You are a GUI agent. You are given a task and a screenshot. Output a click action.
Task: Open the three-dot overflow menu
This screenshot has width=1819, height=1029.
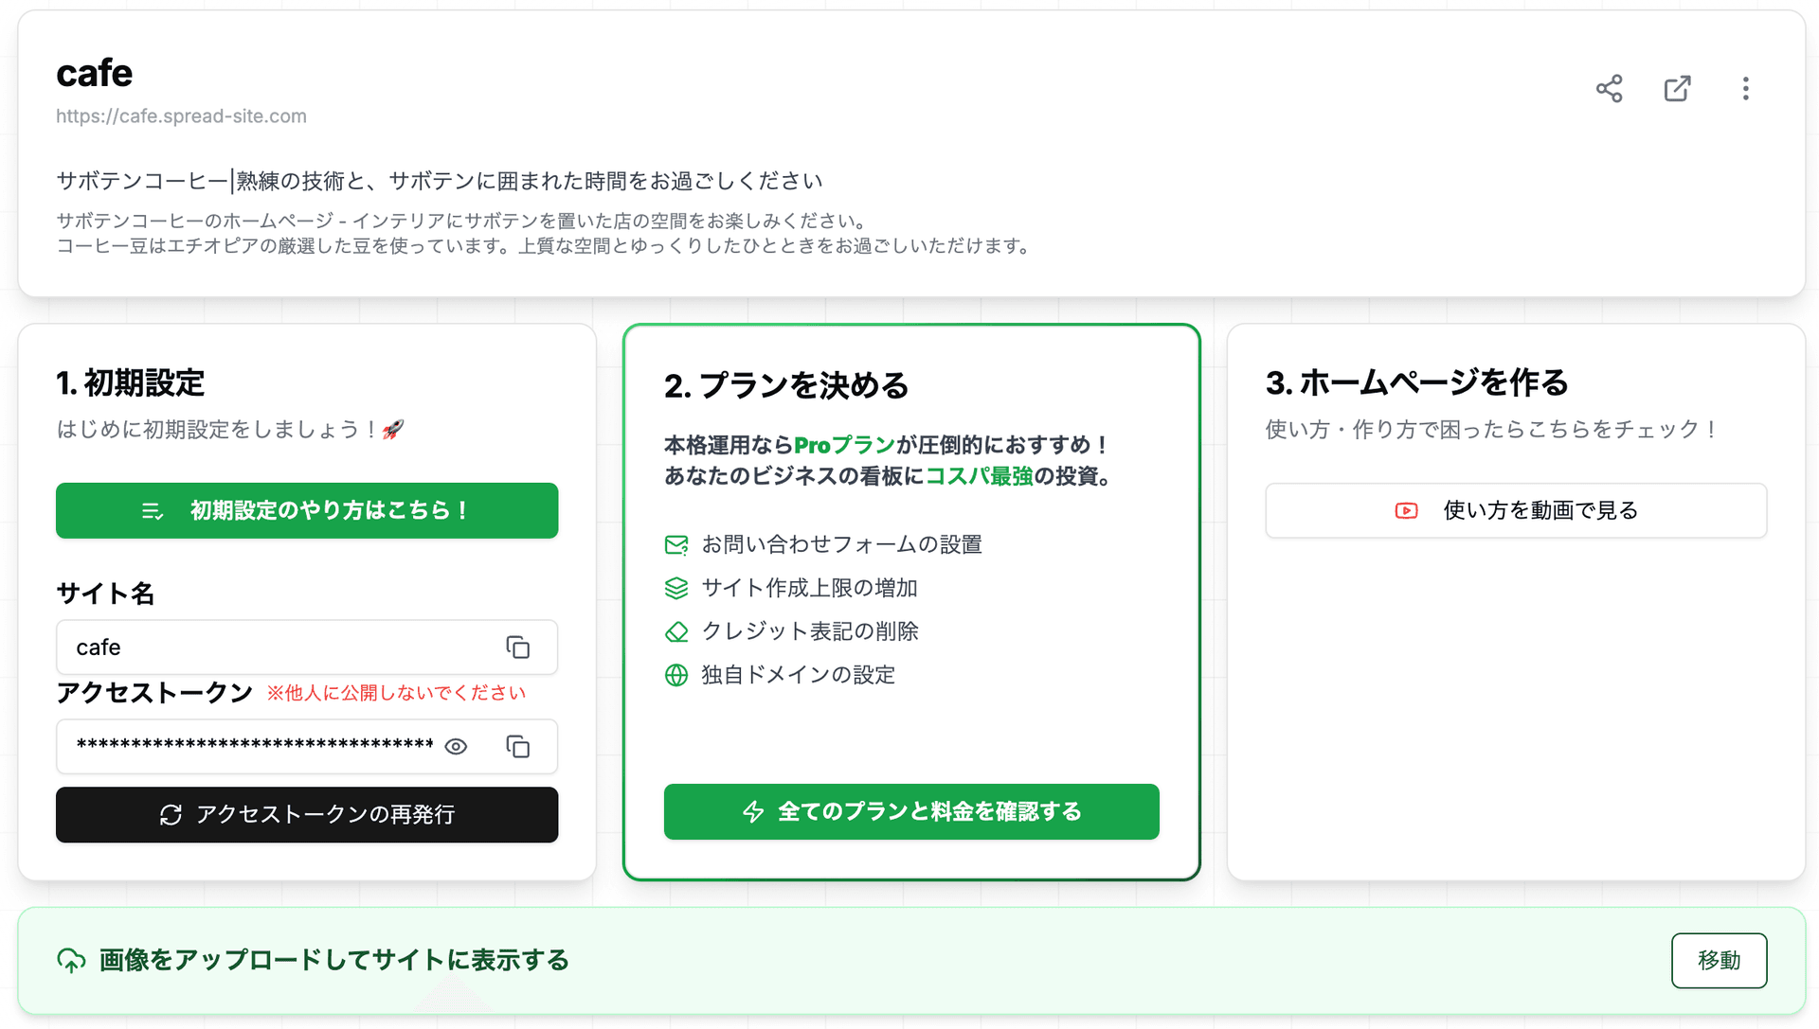coord(1746,88)
